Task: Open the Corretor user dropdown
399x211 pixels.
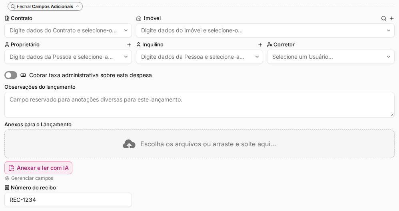Action: coord(331,57)
